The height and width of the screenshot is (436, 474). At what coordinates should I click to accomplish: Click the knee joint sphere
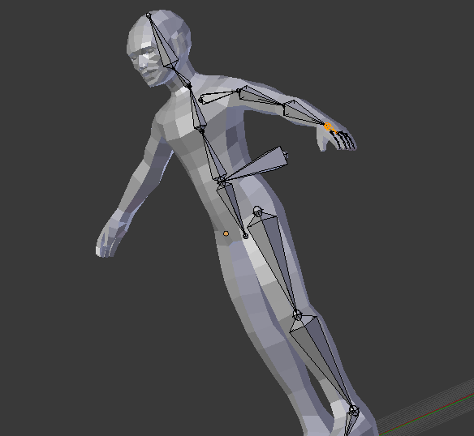point(297,315)
